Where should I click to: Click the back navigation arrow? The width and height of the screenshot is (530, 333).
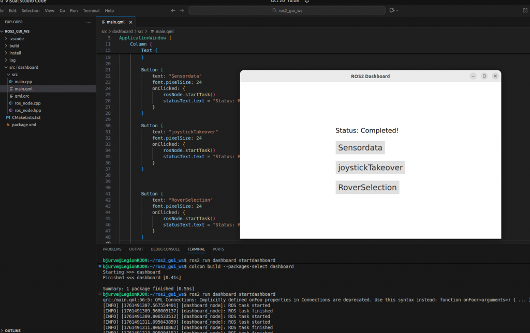pos(173,10)
